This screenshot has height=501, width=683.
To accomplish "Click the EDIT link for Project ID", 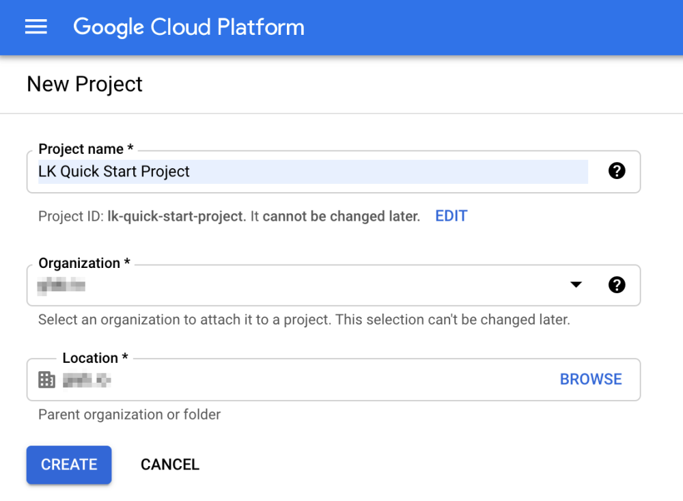I will tap(451, 216).
